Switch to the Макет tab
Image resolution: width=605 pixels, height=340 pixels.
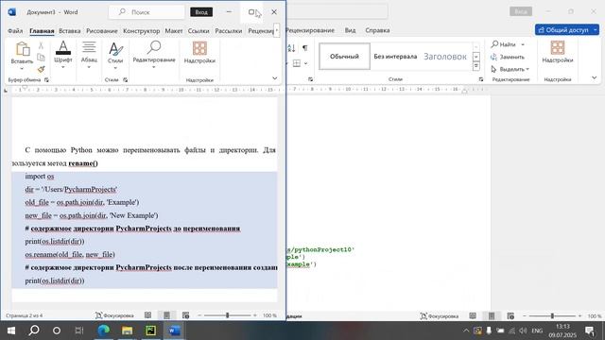point(174,31)
